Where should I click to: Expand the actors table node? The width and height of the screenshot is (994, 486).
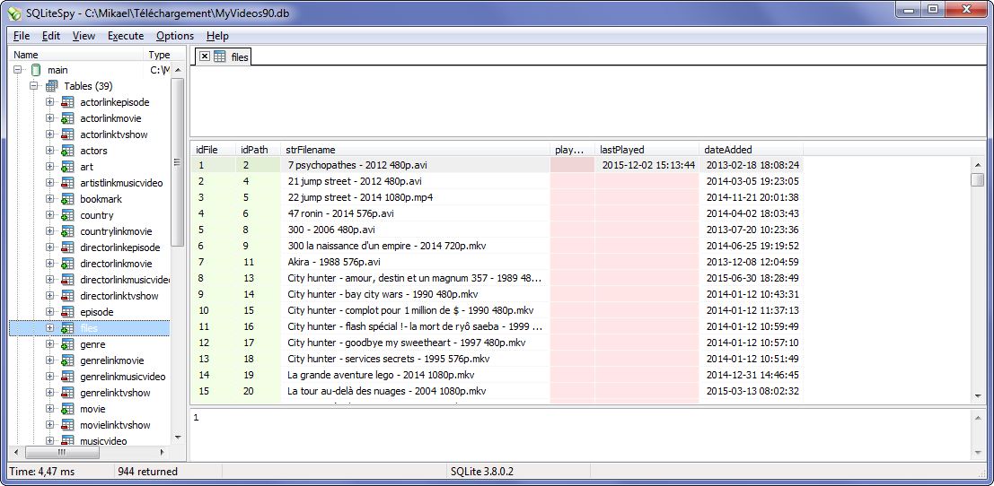point(49,151)
